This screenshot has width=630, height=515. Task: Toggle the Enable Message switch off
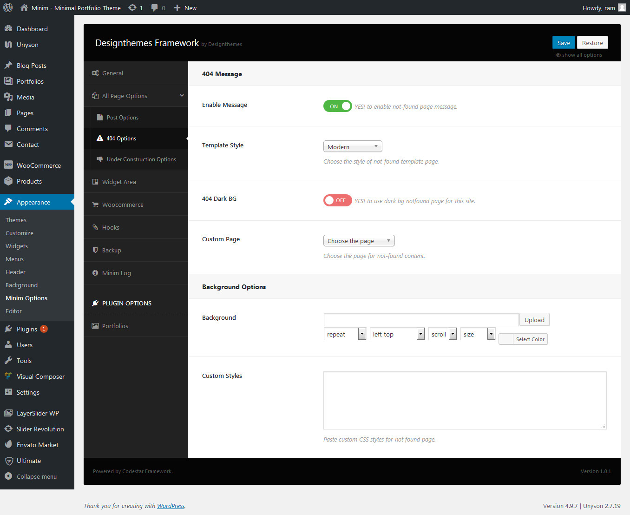click(x=337, y=106)
